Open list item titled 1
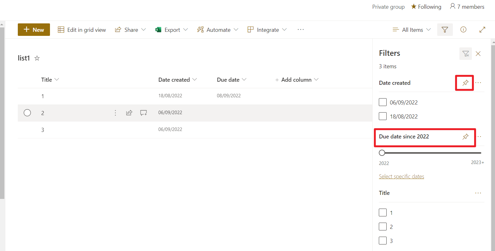The width and height of the screenshot is (495, 251). click(42, 96)
